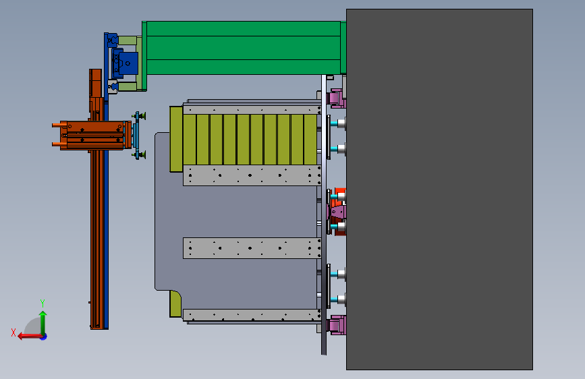Select the olive end block left of the cell row

pos(176,139)
